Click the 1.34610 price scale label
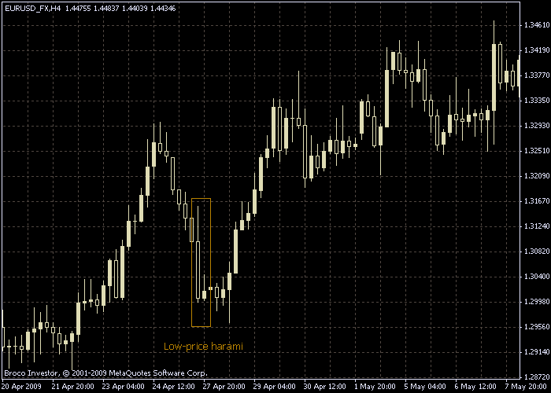The image size is (551, 393). (536, 25)
